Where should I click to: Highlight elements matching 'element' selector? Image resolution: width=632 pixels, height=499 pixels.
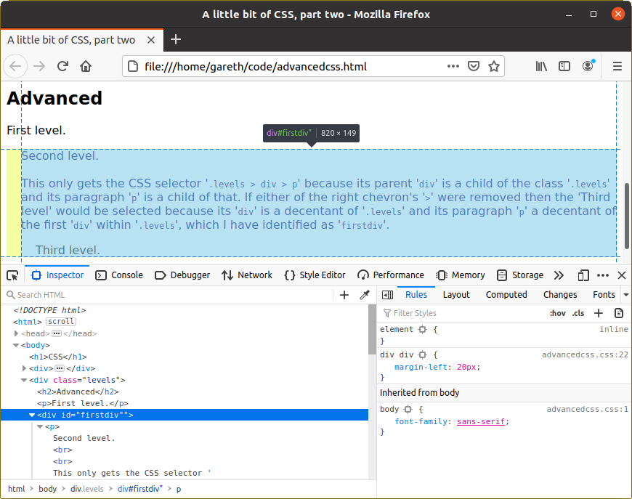click(422, 329)
